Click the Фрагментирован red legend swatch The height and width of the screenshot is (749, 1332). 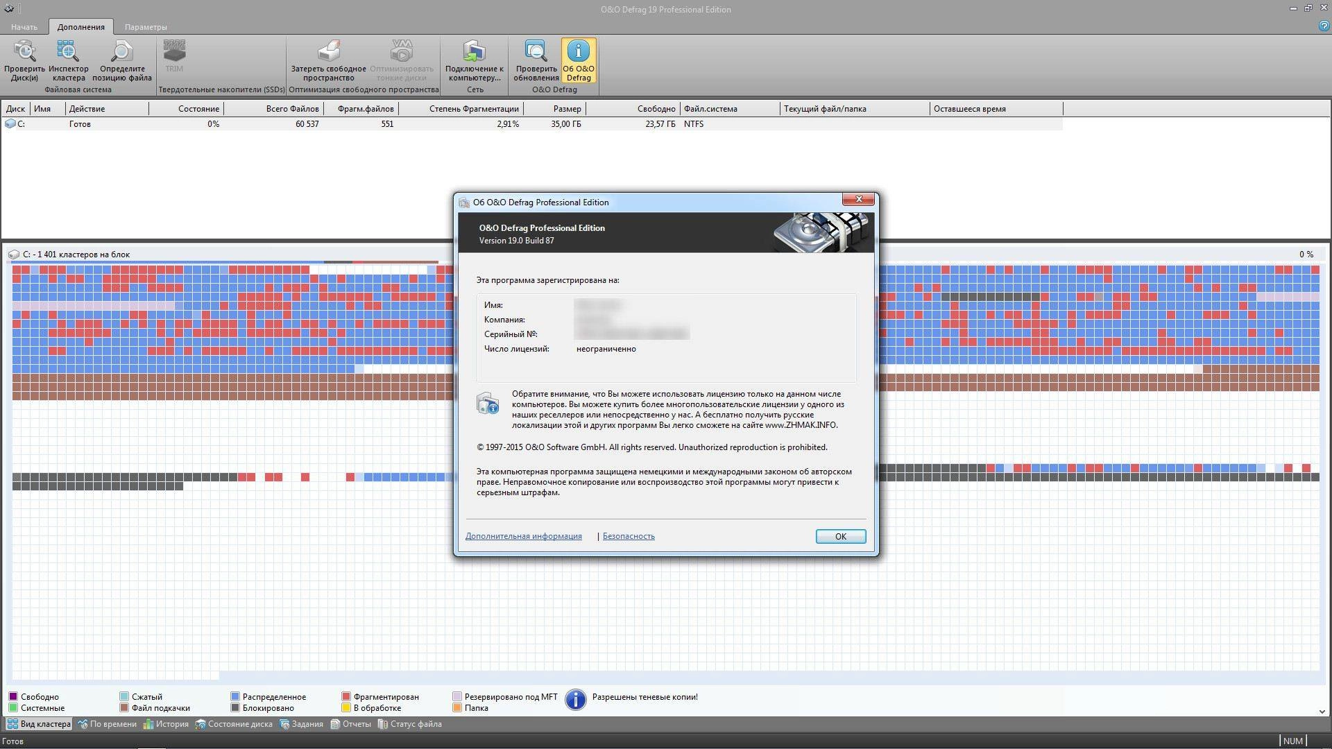click(x=346, y=697)
